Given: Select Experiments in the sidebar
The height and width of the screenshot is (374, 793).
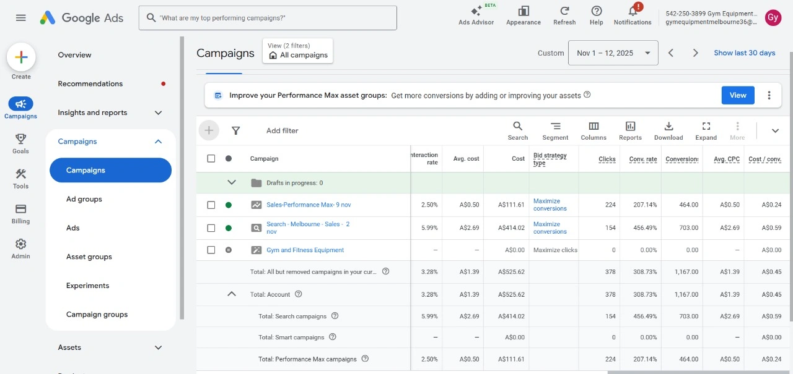Looking at the screenshot, I should pos(87,286).
